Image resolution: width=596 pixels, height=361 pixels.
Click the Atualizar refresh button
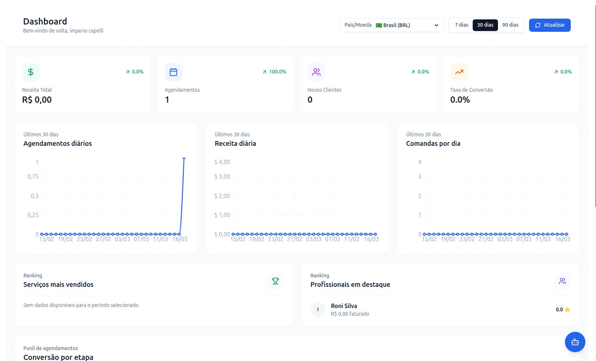pos(550,25)
